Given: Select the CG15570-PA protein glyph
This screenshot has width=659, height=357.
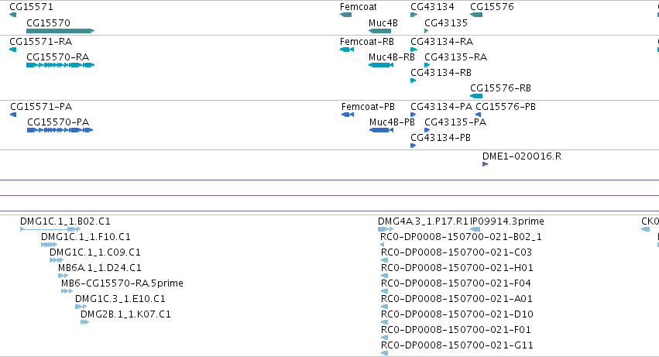Looking at the screenshot, I should [60, 130].
